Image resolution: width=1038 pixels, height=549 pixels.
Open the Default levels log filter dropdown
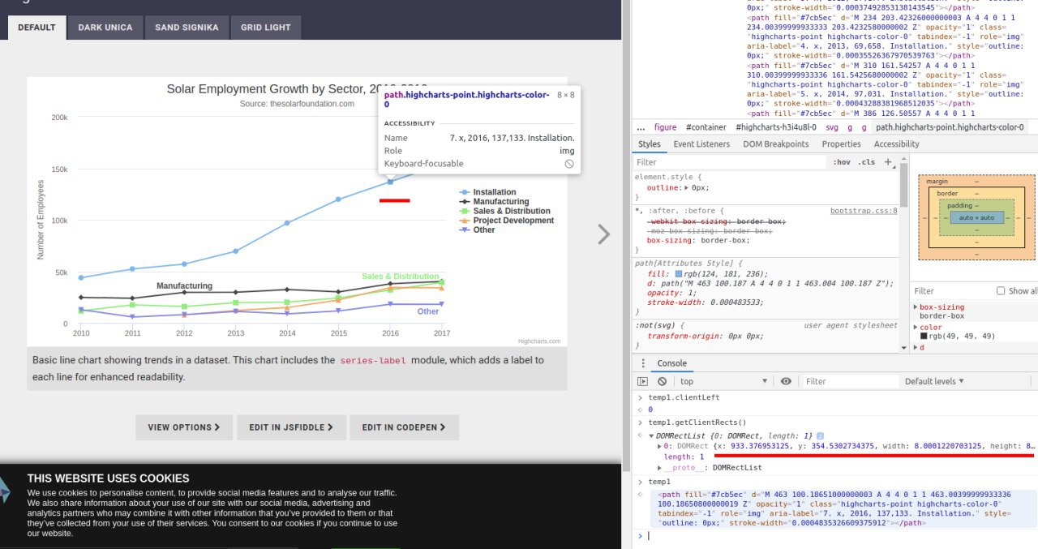[934, 381]
